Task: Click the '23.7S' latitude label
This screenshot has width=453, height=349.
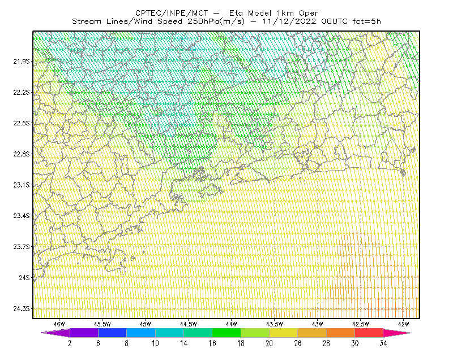Action: [21, 247]
